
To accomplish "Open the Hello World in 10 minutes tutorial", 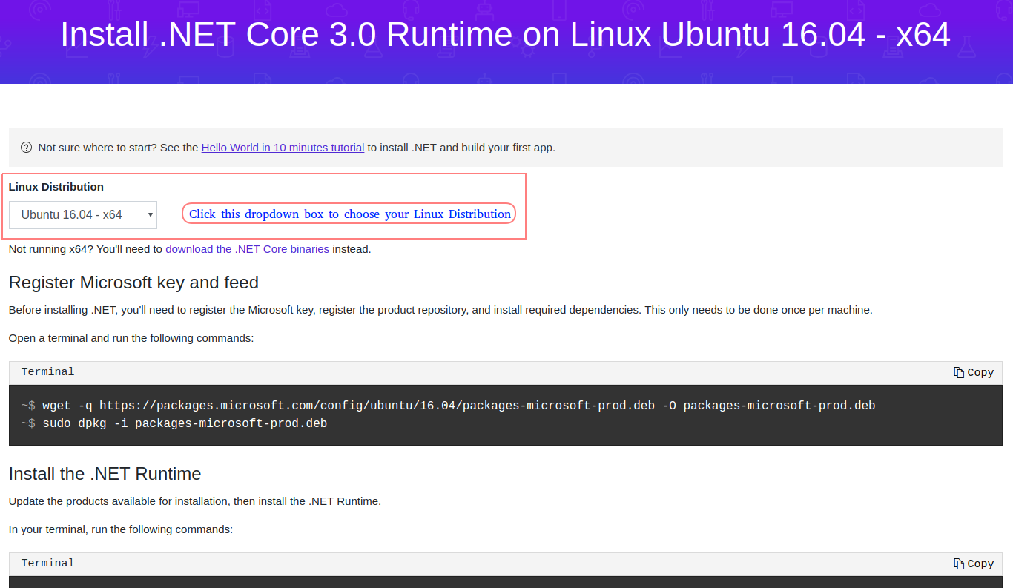I will (283, 147).
